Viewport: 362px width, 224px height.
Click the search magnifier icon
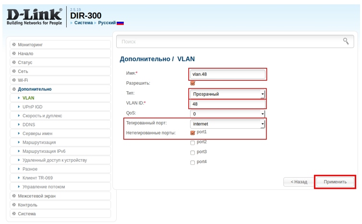click(346, 41)
